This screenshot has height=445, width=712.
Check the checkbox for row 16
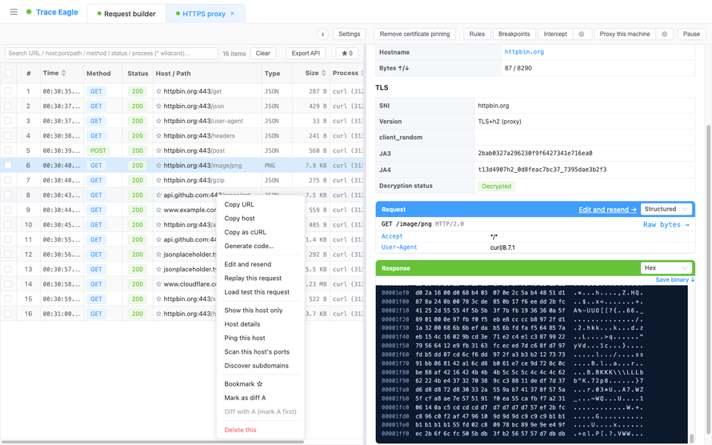click(x=8, y=314)
